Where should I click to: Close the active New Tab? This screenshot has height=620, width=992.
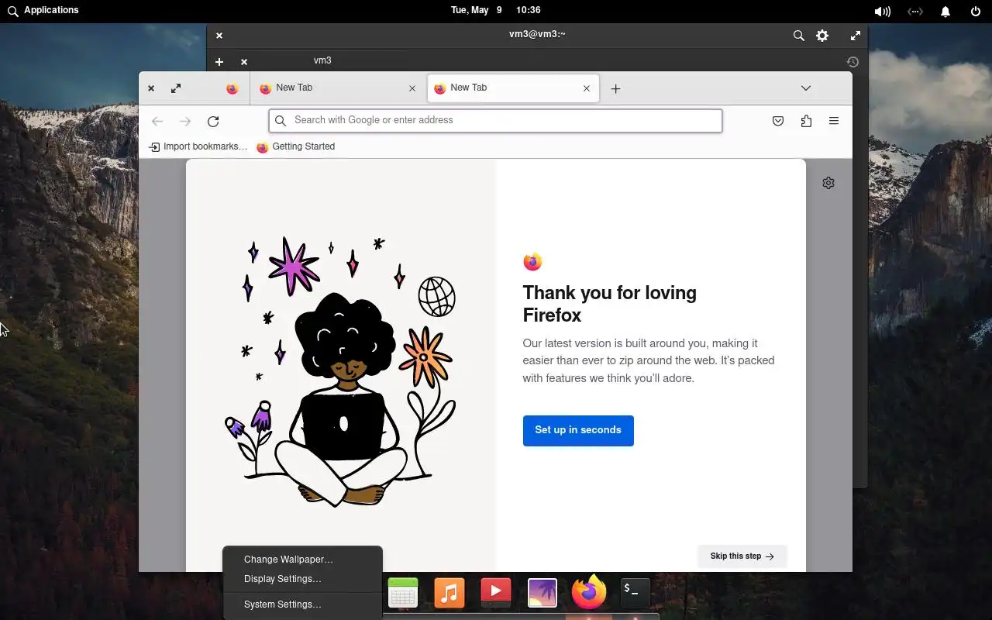pyautogui.click(x=587, y=88)
